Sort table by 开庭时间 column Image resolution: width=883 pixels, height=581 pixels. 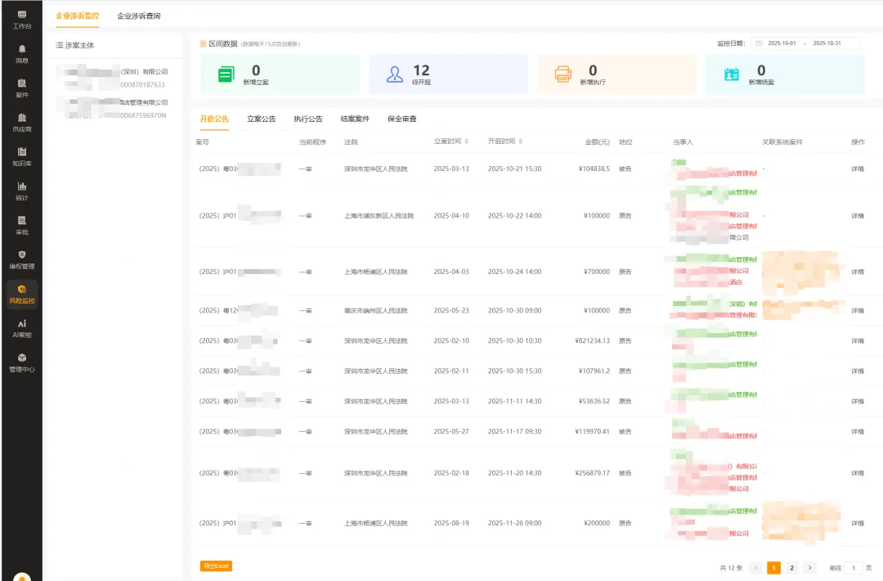pos(505,142)
